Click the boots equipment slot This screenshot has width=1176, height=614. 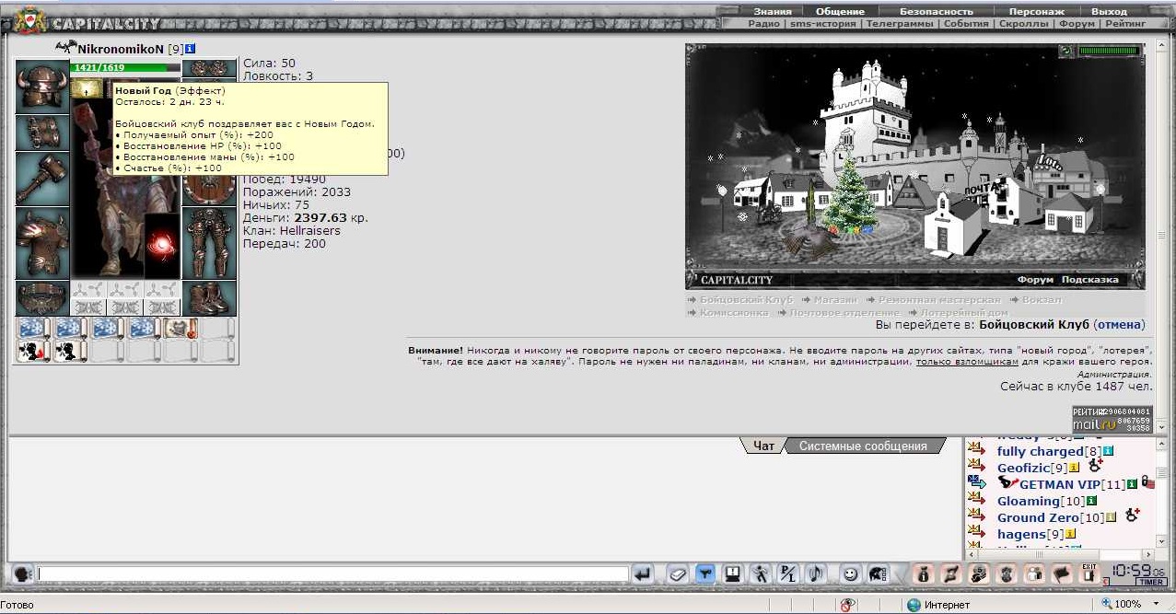(209, 298)
